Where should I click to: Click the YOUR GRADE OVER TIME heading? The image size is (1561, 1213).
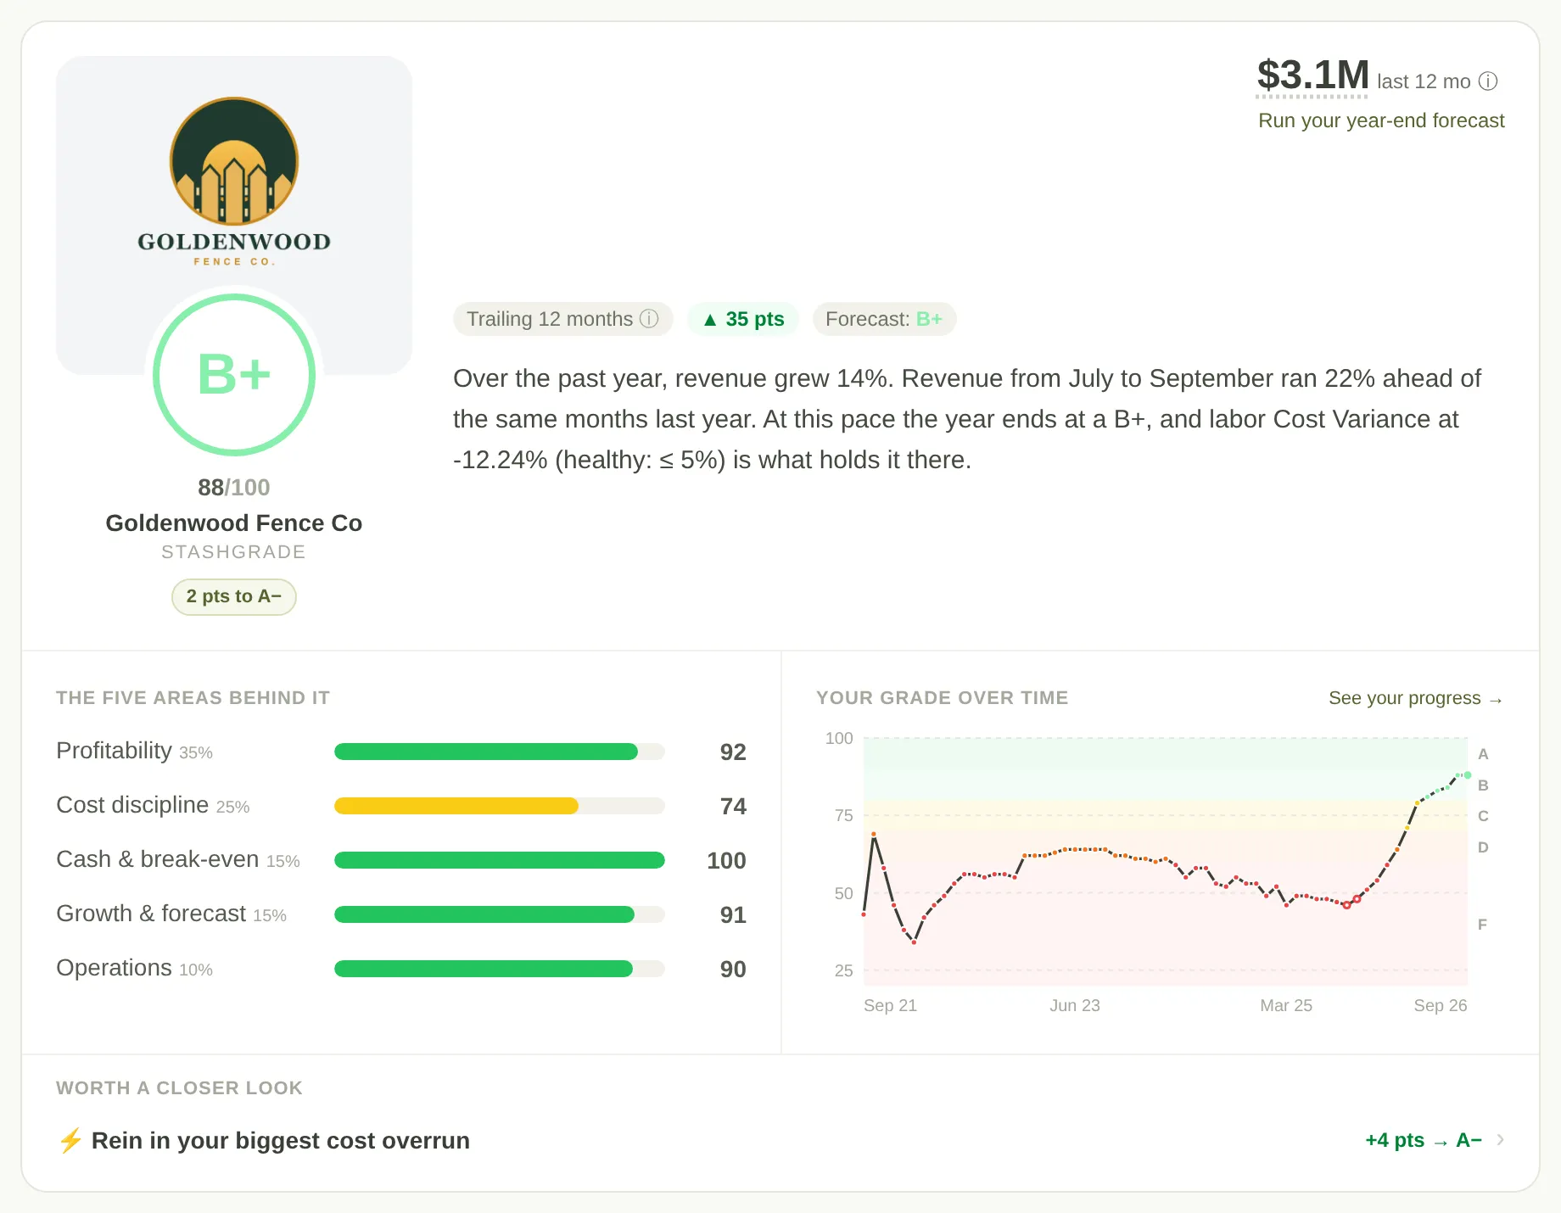coord(942,697)
